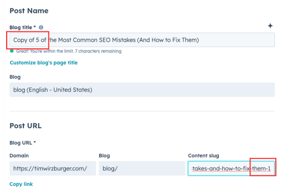Click the 'Blog URL *' label

click(x=22, y=143)
